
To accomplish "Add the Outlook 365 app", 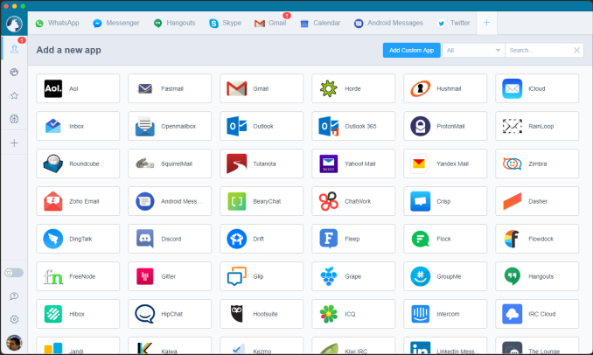I will [x=353, y=126].
